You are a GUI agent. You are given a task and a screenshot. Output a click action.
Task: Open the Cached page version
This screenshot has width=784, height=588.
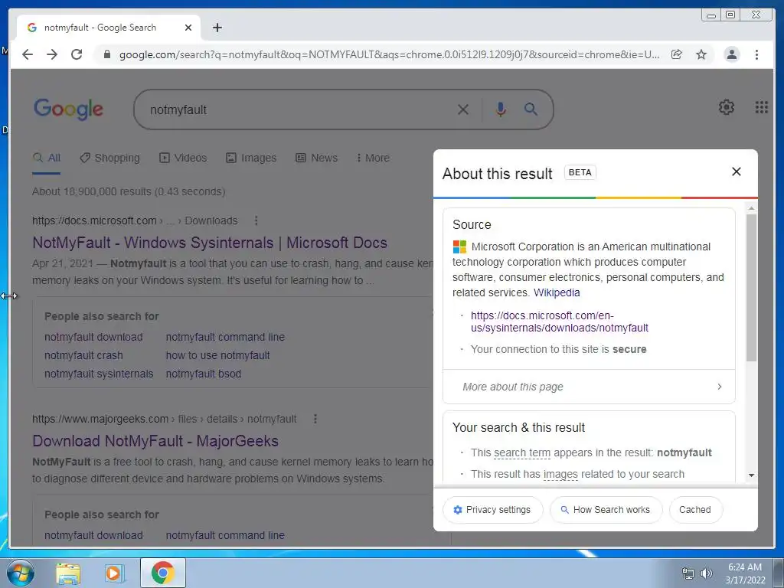tap(695, 509)
